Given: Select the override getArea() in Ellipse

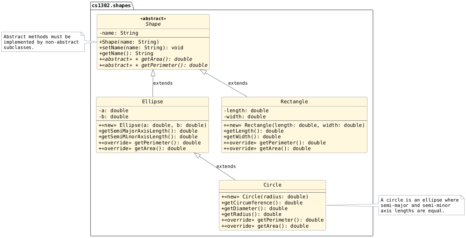Looking at the screenshot, I should pyautogui.click(x=142, y=148).
